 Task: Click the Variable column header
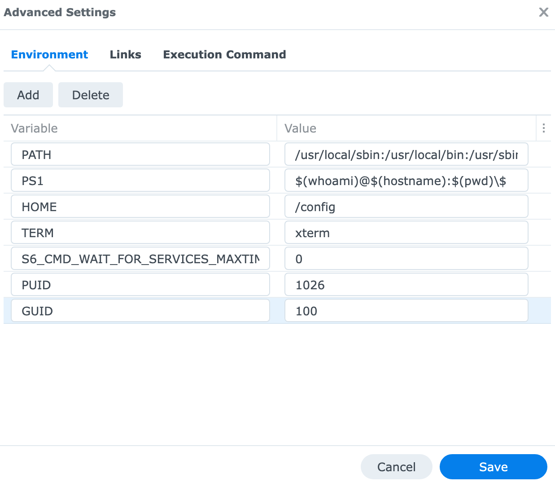click(34, 128)
